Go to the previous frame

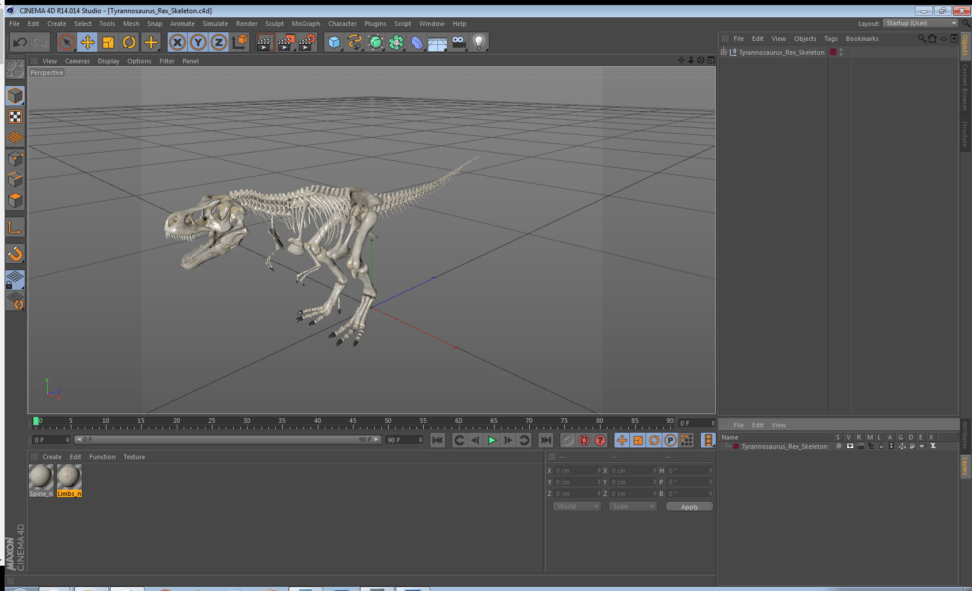[475, 440]
